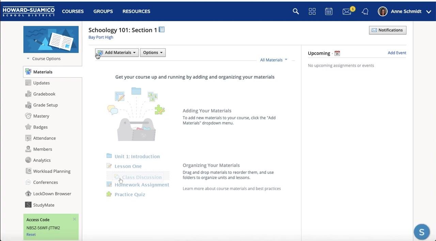
Task: Click the StudyMate S icon
Action: point(28,205)
